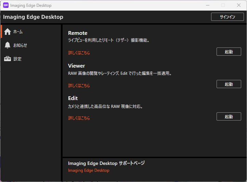Image resolution: width=247 pixels, height=182 pixels.
Task: Click the Remote heading text
Action: 78,33
